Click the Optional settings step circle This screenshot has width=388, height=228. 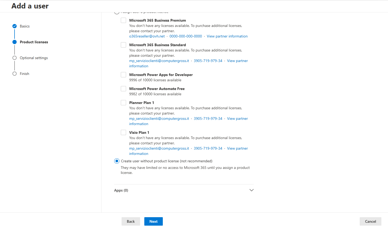15,58
